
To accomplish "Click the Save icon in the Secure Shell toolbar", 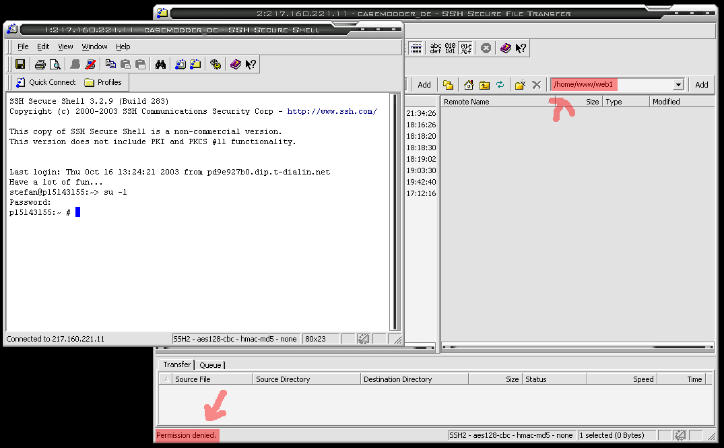I will (x=20, y=65).
